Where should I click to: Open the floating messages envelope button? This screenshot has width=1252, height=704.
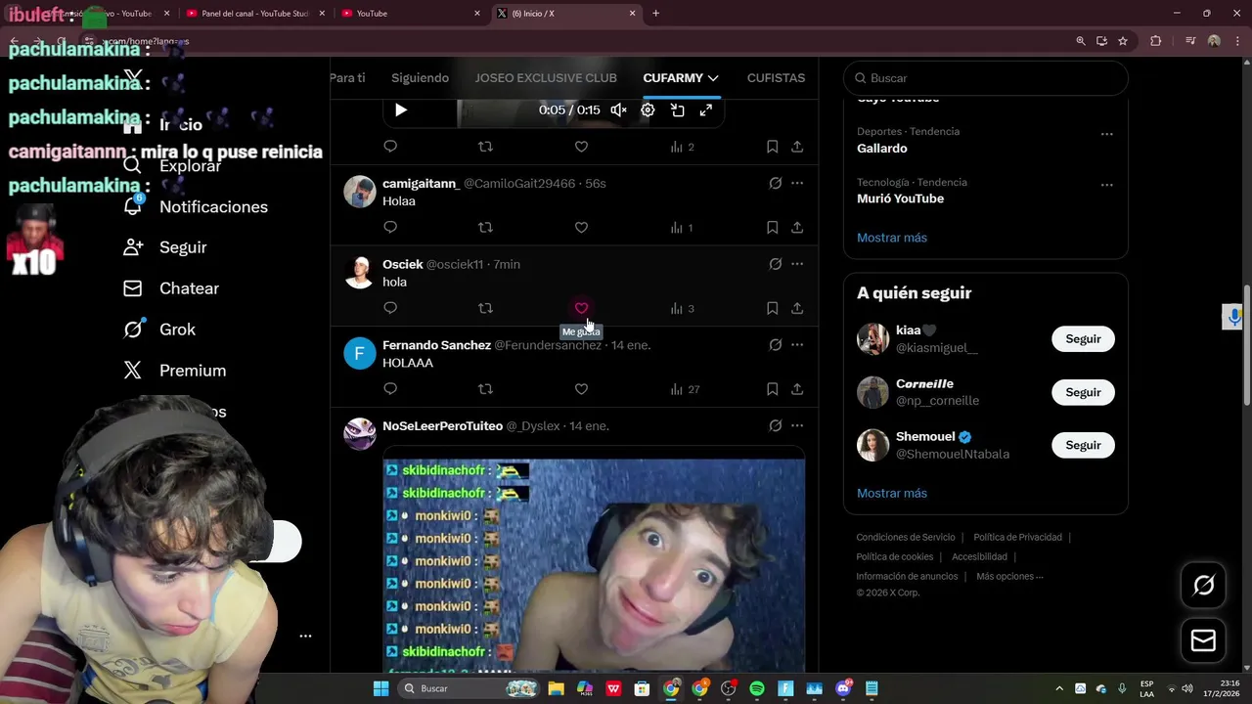(1203, 641)
